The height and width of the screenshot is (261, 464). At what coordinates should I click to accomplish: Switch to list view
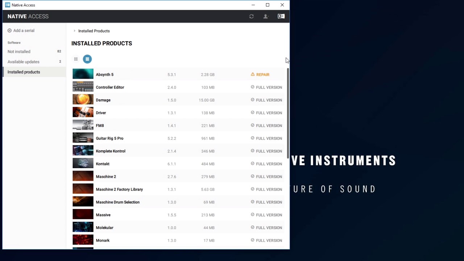point(87,59)
